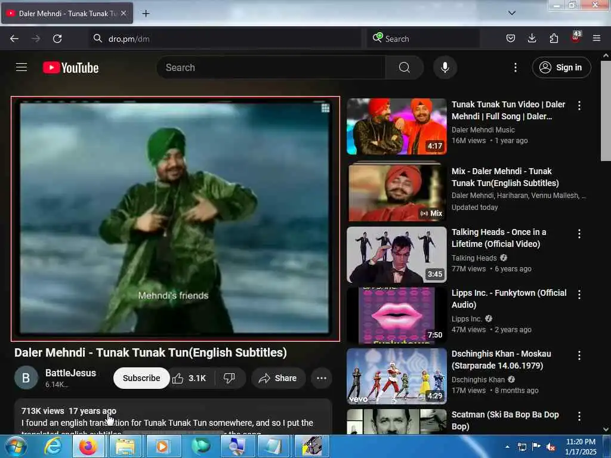The height and width of the screenshot is (458, 611).
Task: Open a new tab with plus button
Action: (x=146, y=14)
